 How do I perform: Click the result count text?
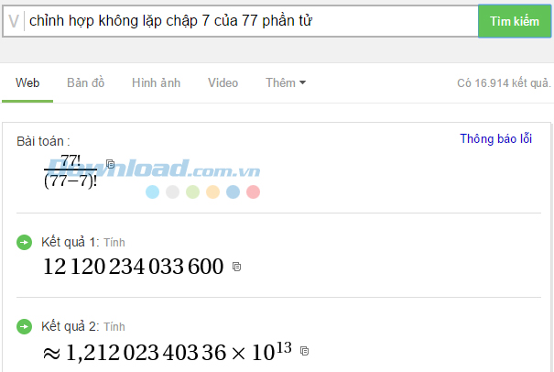[504, 83]
